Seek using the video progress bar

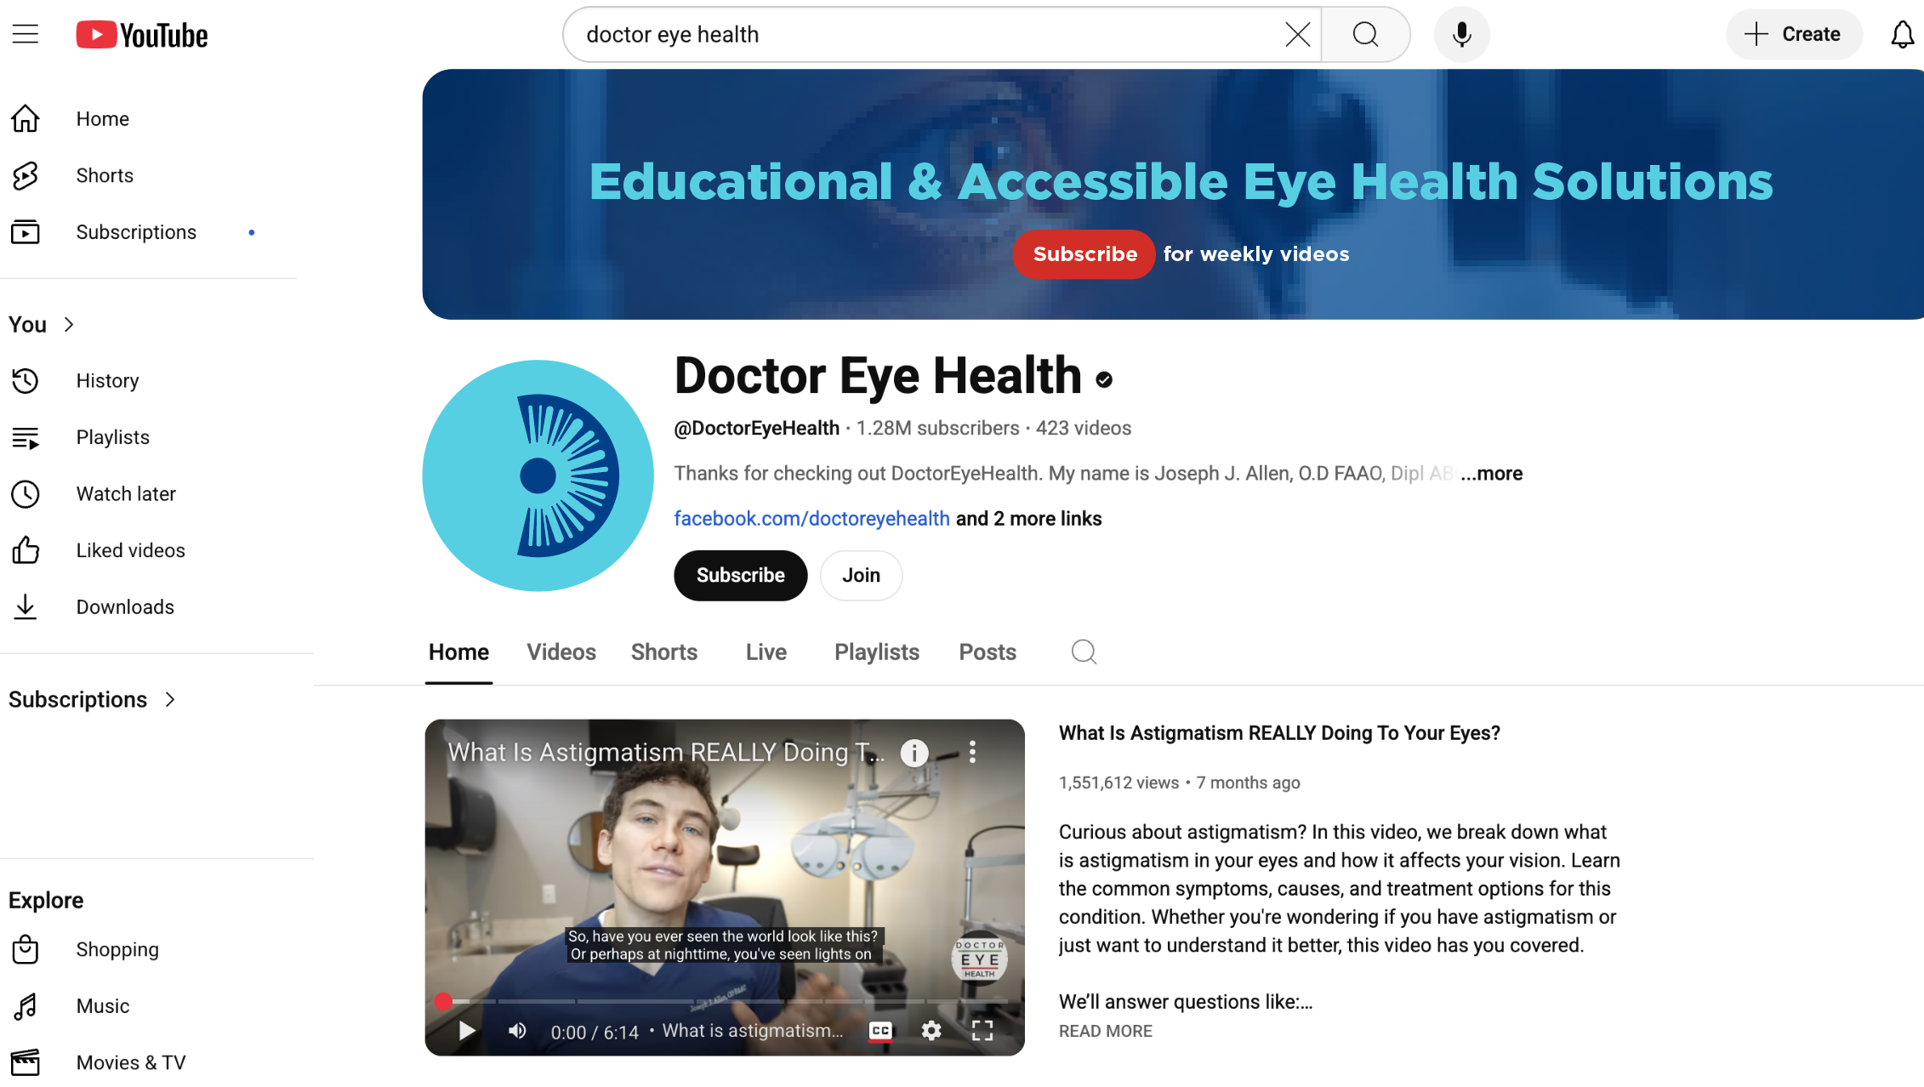pyautogui.click(x=725, y=1001)
